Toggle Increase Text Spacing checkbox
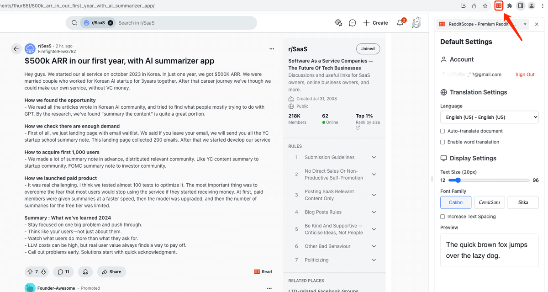The image size is (548, 292). click(443, 217)
